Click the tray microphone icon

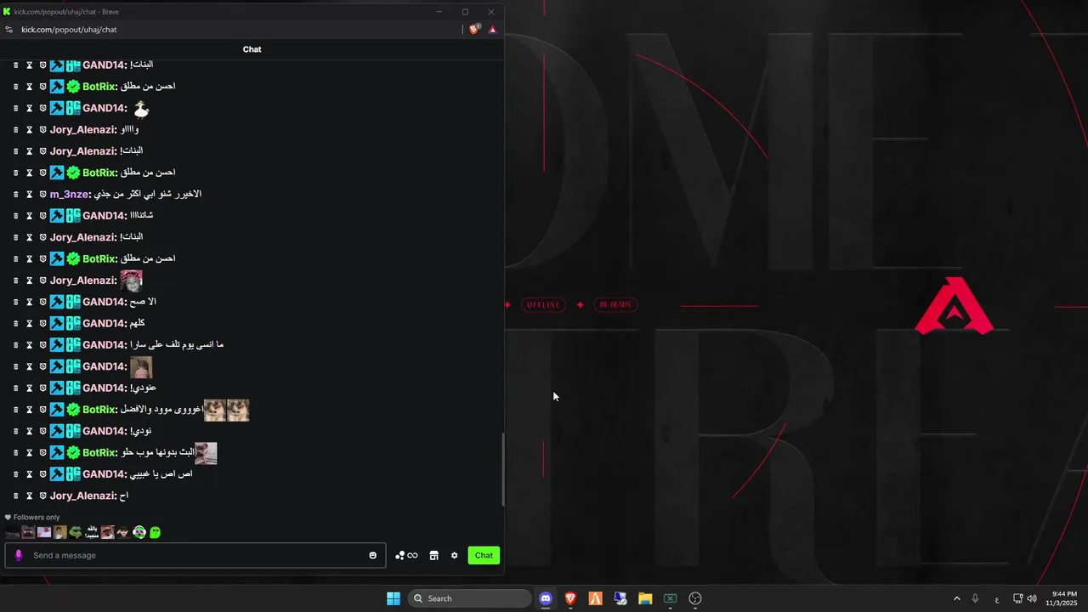(975, 598)
